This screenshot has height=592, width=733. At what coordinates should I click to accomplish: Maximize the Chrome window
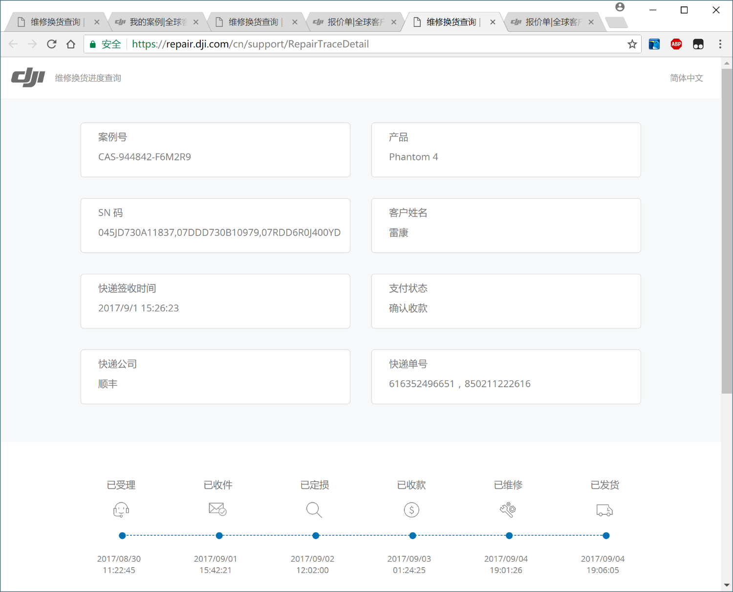click(x=684, y=10)
